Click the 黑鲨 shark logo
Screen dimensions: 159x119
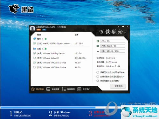(x=21, y=9)
